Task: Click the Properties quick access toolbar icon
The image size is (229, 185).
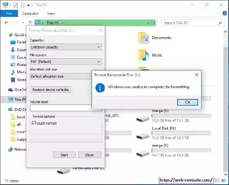Action: click(16, 5)
